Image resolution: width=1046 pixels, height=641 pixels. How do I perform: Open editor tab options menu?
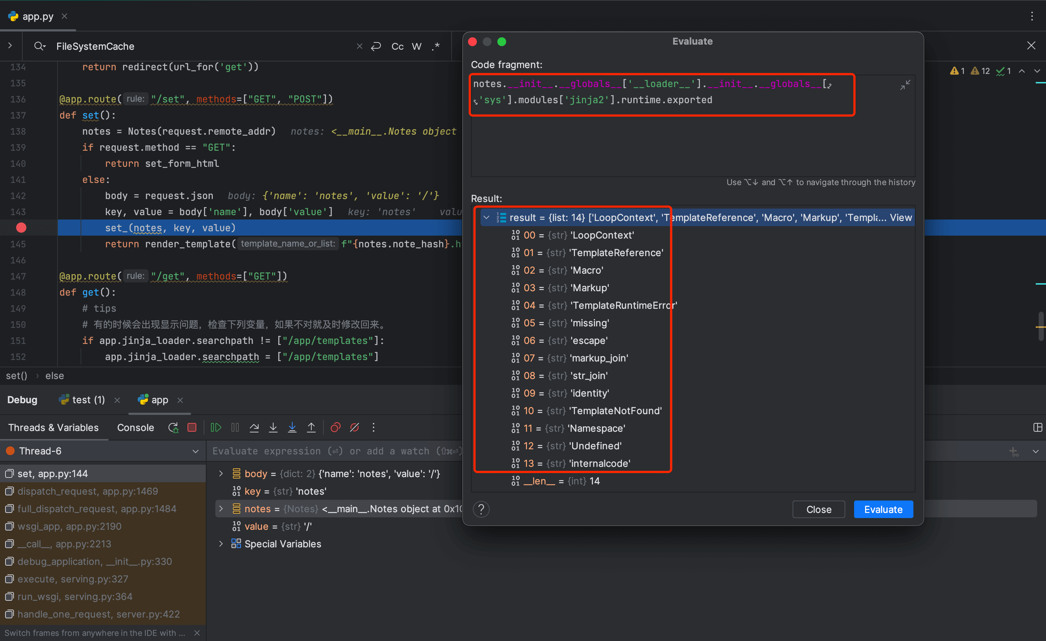(1032, 16)
